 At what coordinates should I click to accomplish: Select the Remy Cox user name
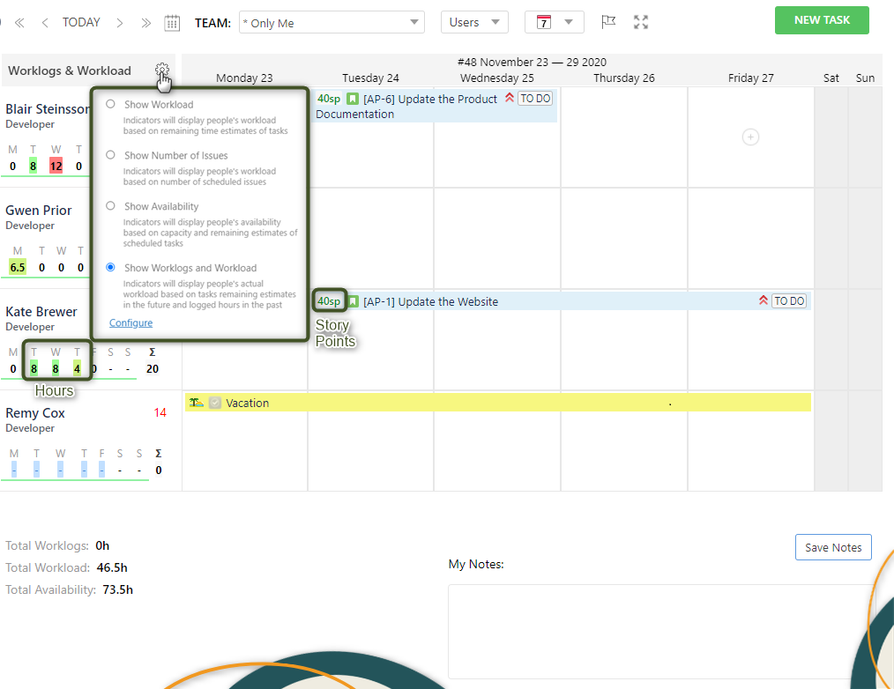point(34,412)
